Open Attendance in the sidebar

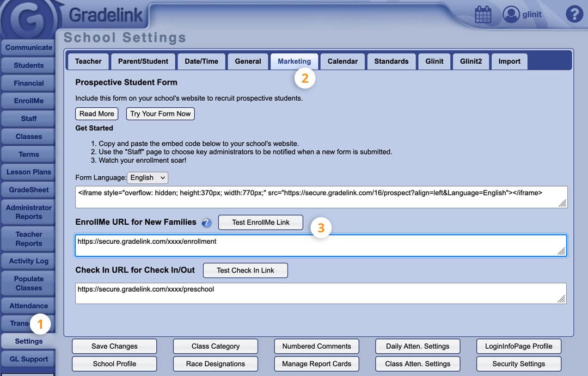click(28, 306)
